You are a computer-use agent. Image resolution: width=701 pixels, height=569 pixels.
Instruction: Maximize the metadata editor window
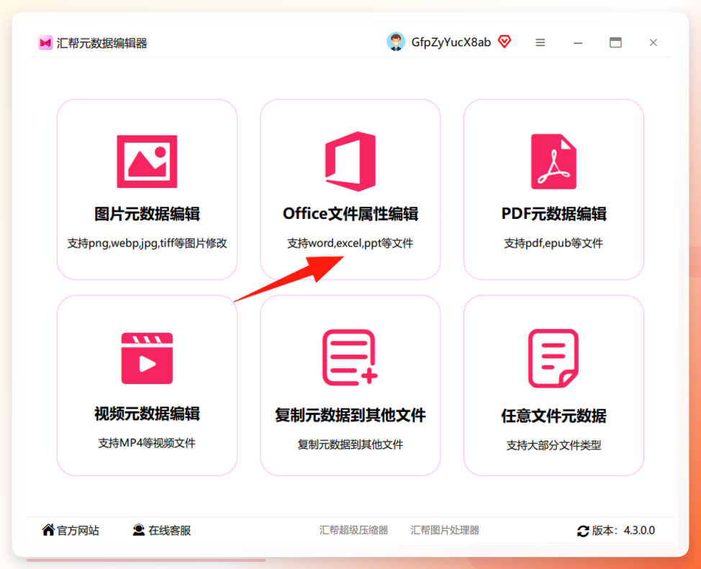615,42
